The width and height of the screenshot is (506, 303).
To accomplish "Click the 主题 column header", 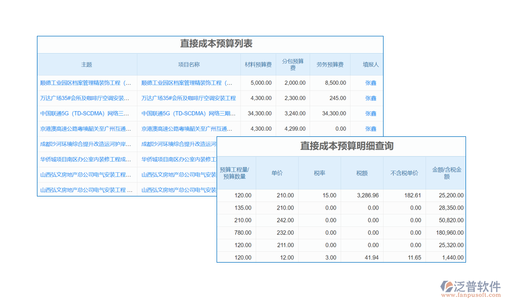I will pos(87,65).
